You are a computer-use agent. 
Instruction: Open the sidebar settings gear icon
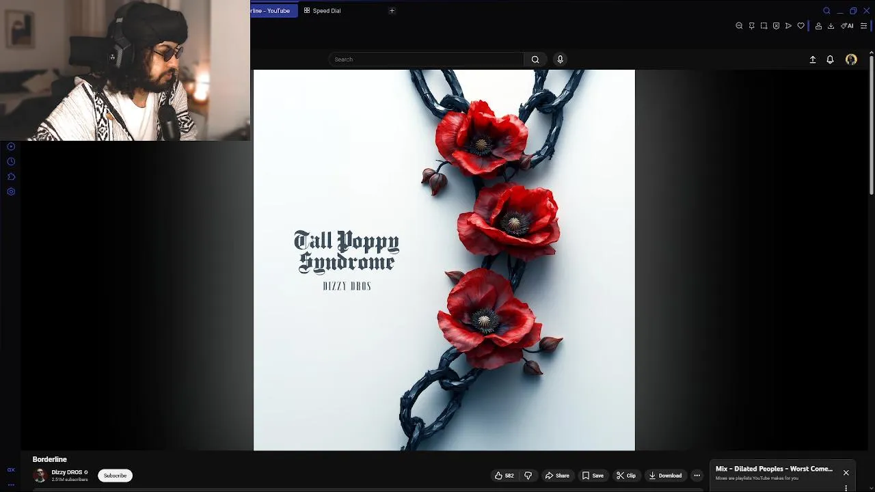point(11,191)
